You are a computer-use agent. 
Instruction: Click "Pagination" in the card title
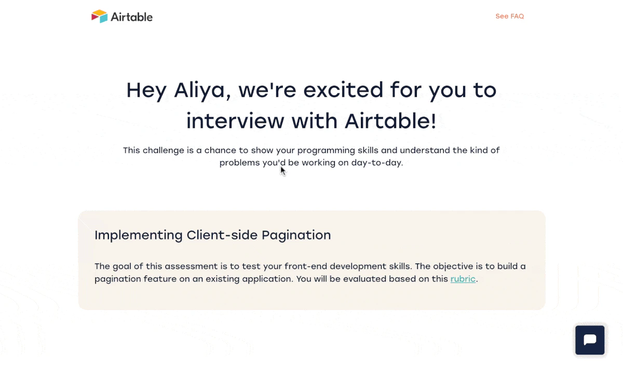296,235
